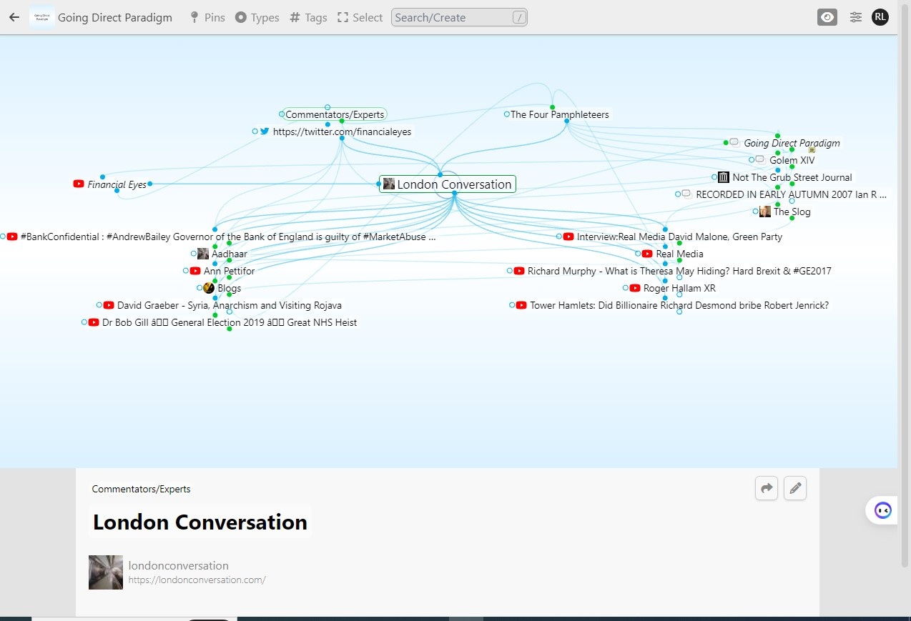Select Not The Grub Street Journal node
Screen dimensions: 911x621
pyautogui.click(x=792, y=177)
